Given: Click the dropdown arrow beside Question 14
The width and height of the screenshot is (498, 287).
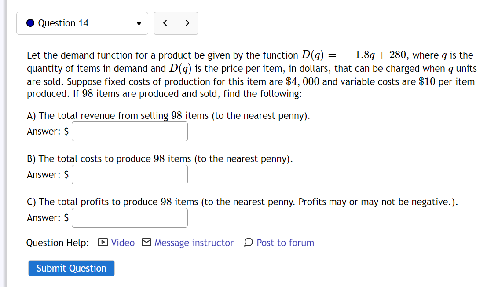Looking at the screenshot, I should coord(139,23).
